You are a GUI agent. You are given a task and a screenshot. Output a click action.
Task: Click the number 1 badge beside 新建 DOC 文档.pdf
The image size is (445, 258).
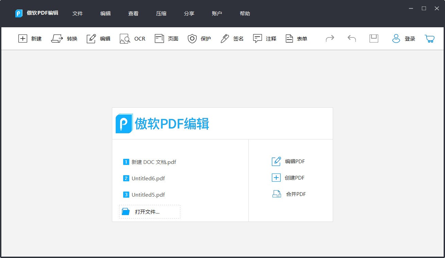[126, 162]
